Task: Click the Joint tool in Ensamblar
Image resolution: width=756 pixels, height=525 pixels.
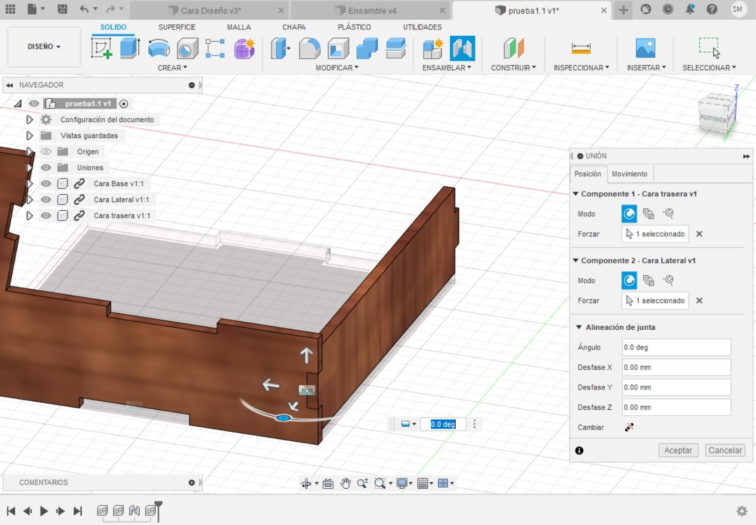Action: (462, 49)
